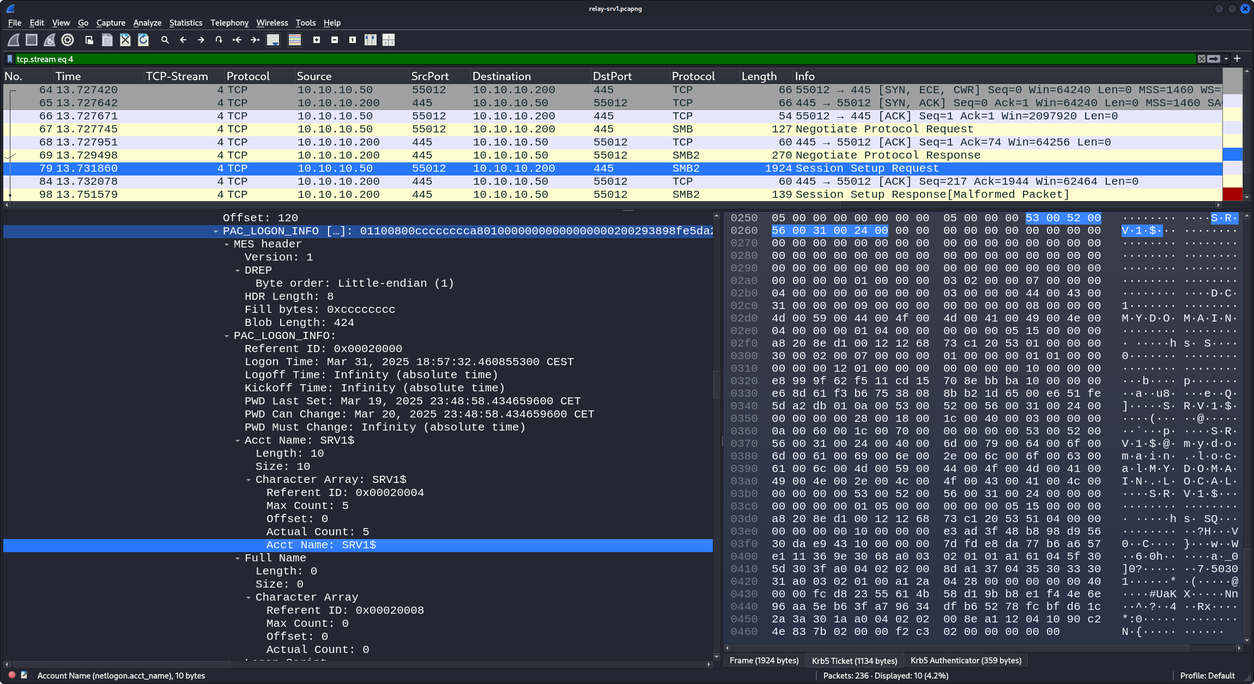Open the Analyze menu
Image resolution: width=1254 pixels, height=684 pixels.
[x=147, y=23]
